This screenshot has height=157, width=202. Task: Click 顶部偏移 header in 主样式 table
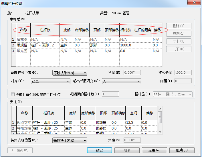112,30
